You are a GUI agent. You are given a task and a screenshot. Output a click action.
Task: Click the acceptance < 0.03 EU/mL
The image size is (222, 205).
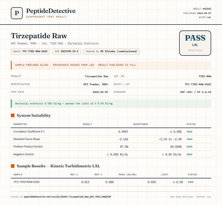[x=172, y=154]
